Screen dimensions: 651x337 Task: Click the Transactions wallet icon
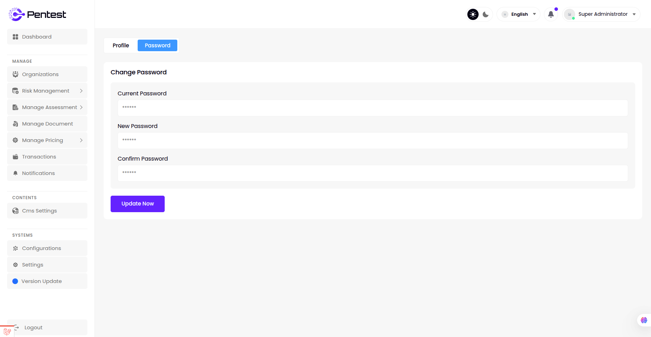click(x=15, y=157)
